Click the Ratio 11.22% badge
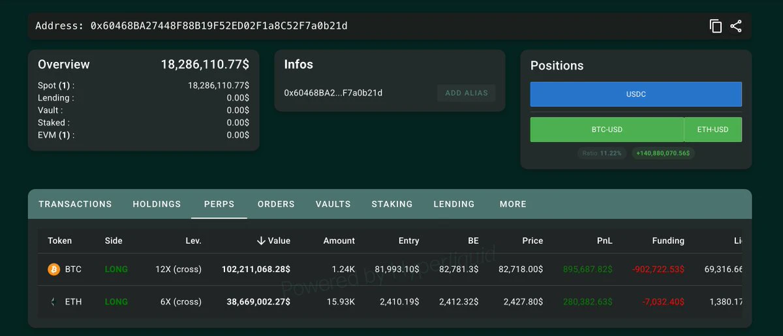 [x=602, y=153]
